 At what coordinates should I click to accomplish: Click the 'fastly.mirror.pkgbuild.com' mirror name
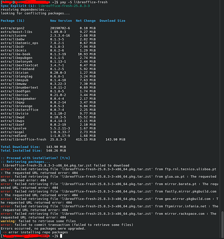point(191,192)
